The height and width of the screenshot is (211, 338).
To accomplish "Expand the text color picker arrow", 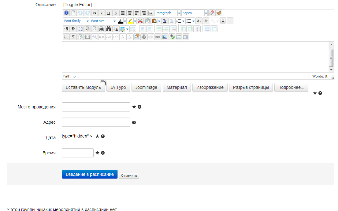I will [x=125, y=21].
